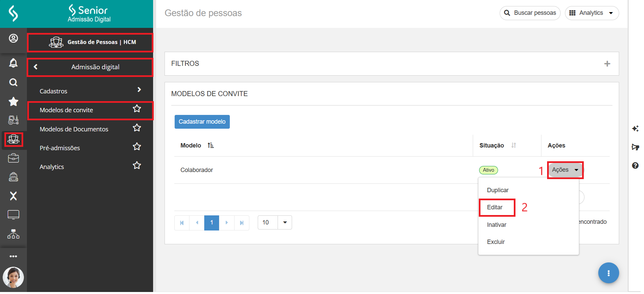
Task: Favorite Modelos de convite with star
Action: 137,109
